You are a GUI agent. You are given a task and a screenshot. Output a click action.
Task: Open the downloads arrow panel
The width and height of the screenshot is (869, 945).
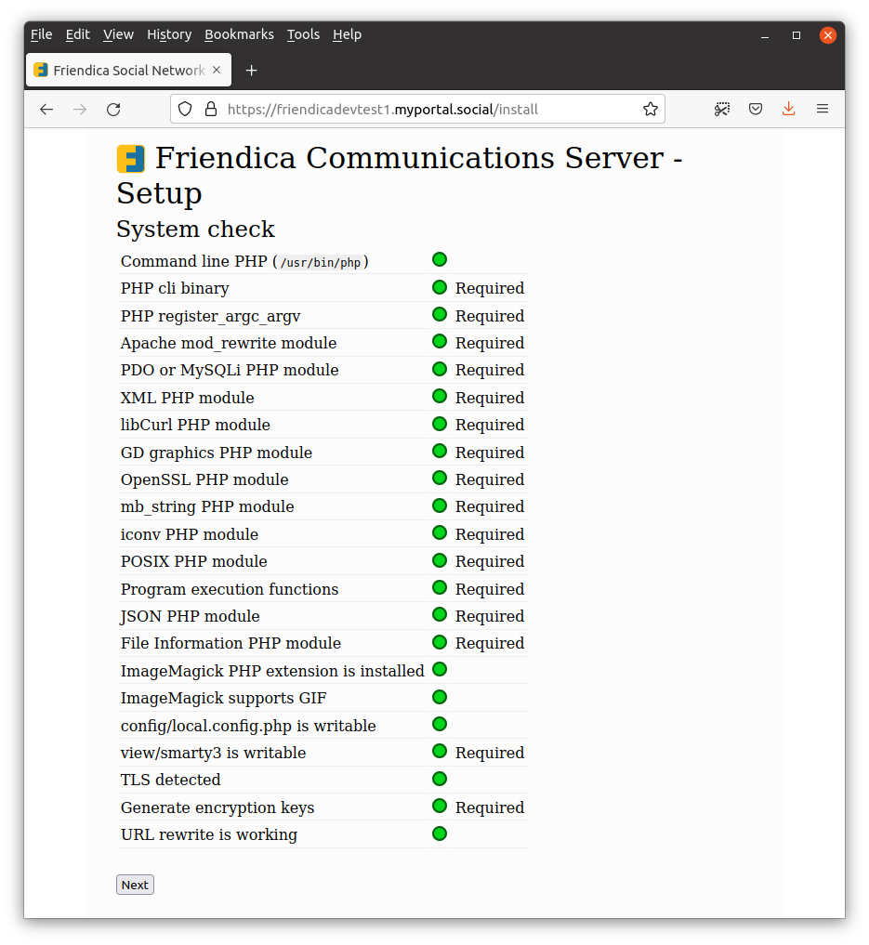(x=788, y=109)
